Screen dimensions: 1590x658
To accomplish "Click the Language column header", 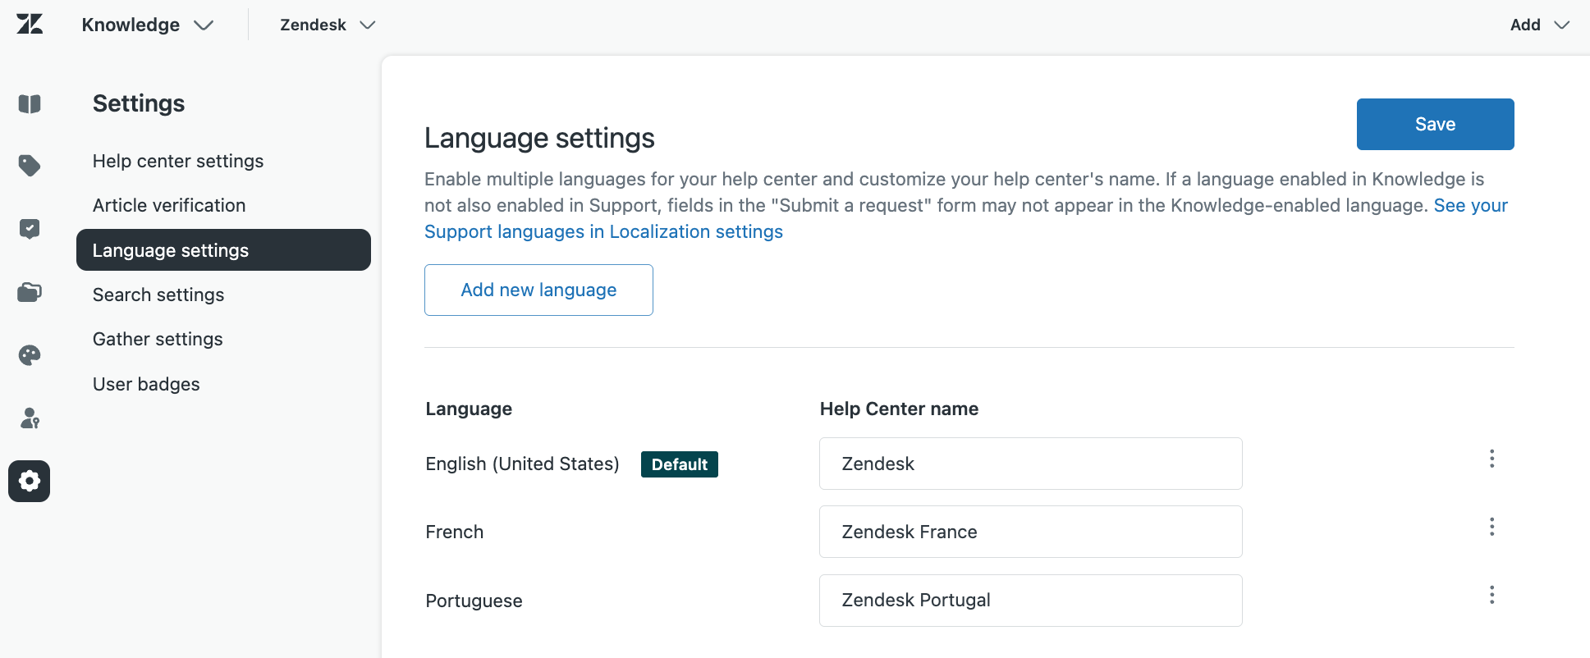I will [469, 409].
